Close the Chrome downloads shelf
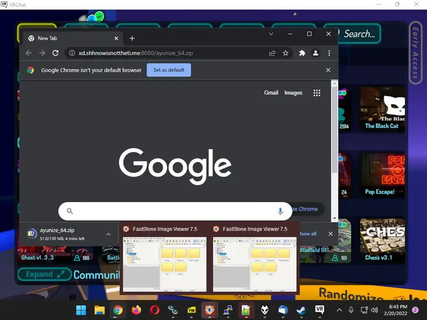Viewport: 427px width, 320px height. [331, 234]
